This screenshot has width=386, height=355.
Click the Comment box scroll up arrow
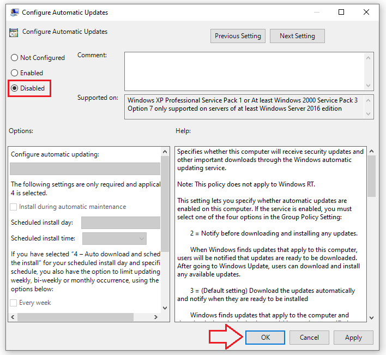(368, 58)
